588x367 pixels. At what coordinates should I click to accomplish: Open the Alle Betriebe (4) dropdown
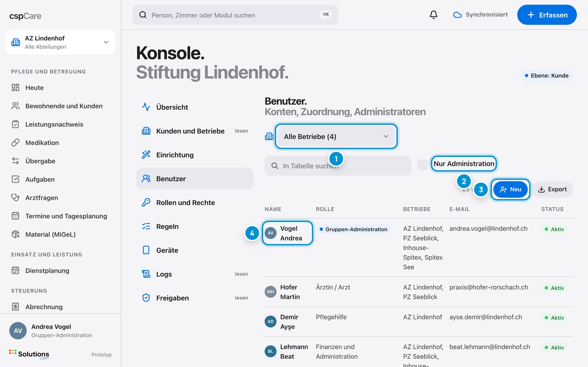point(336,137)
